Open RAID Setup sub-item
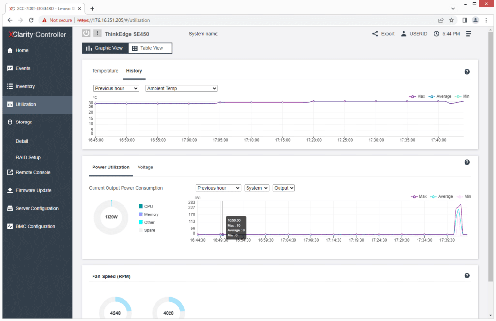This screenshot has height=321, width=496. (x=28, y=157)
